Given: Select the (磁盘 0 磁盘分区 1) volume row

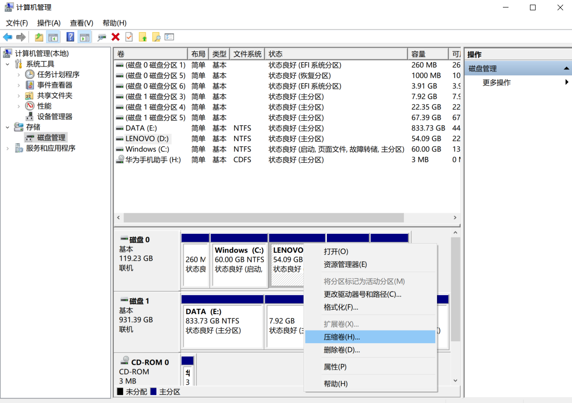Looking at the screenshot, I should (287, 65).
